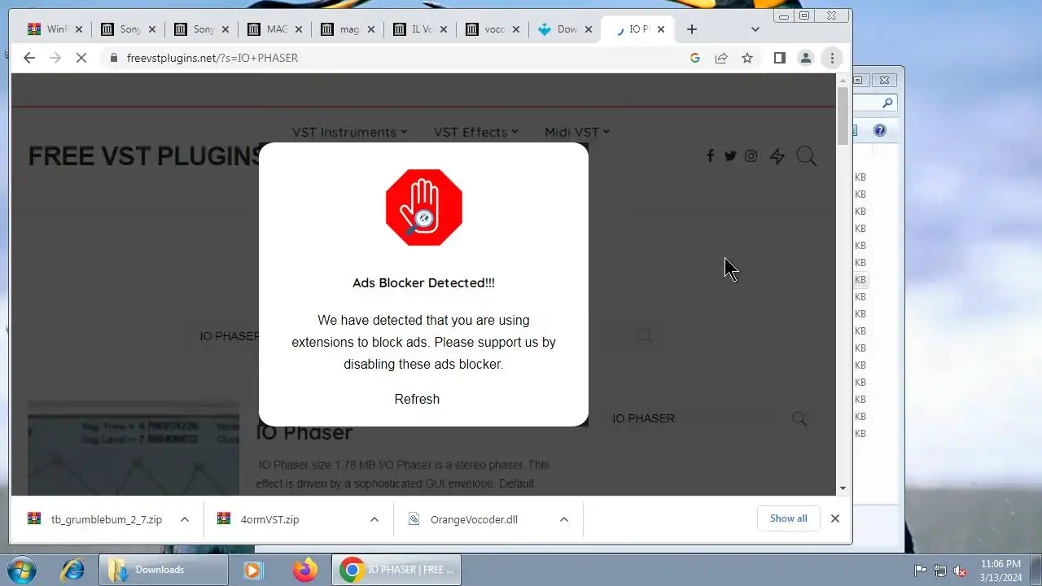Click search icon in Downloads explorer window
Screen dimensions: 1042x586
[887, 103]
